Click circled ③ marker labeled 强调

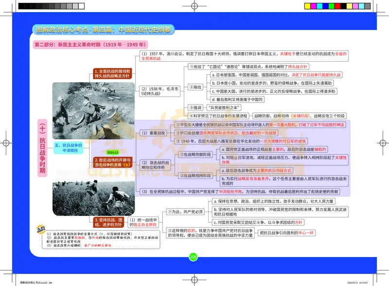[x=191, y=108]
